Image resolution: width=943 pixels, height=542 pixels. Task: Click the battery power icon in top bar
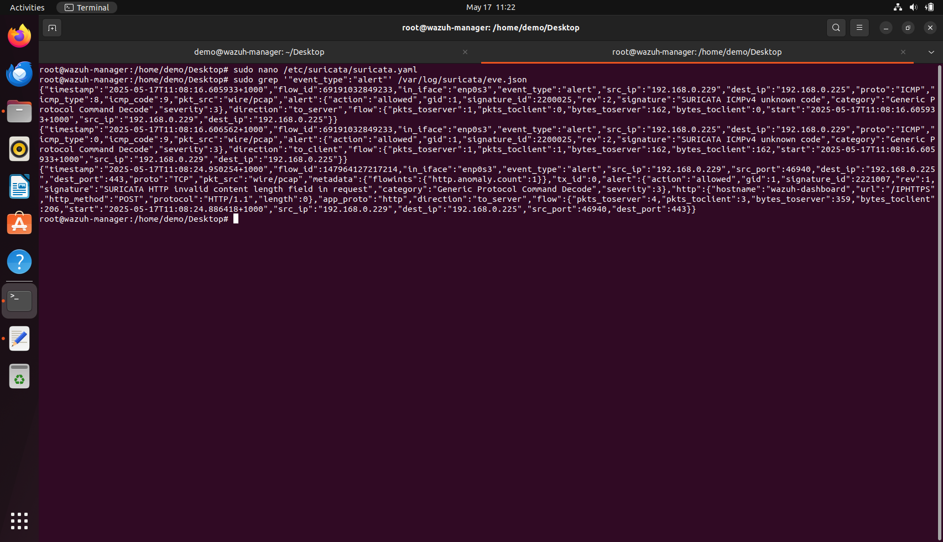[x=929, y=7]
